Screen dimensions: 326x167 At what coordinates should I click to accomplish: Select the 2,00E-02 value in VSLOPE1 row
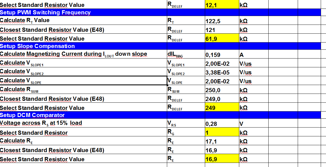click(x=222, y=63)
